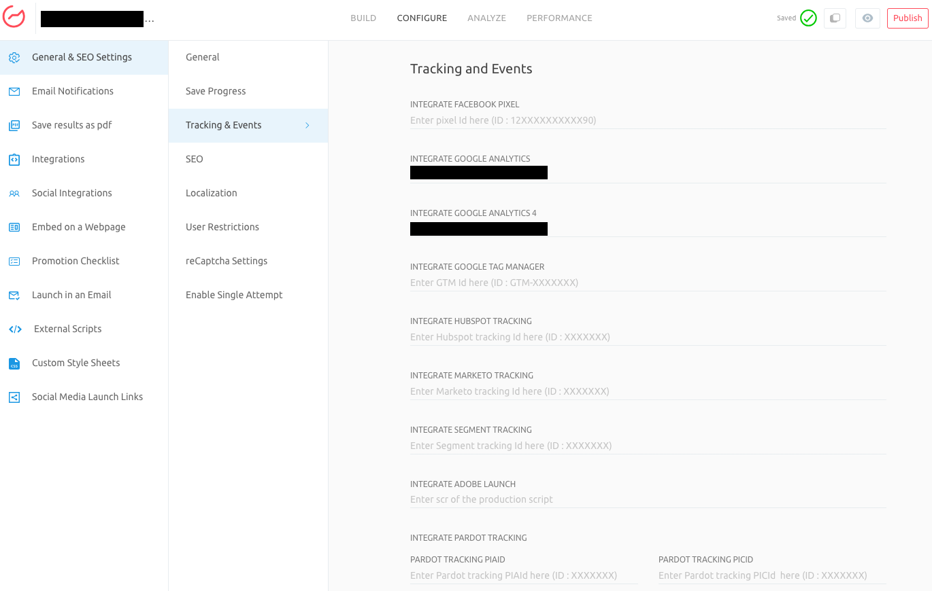Open the Integrations section
932x591 pixels.
[84, 160]
